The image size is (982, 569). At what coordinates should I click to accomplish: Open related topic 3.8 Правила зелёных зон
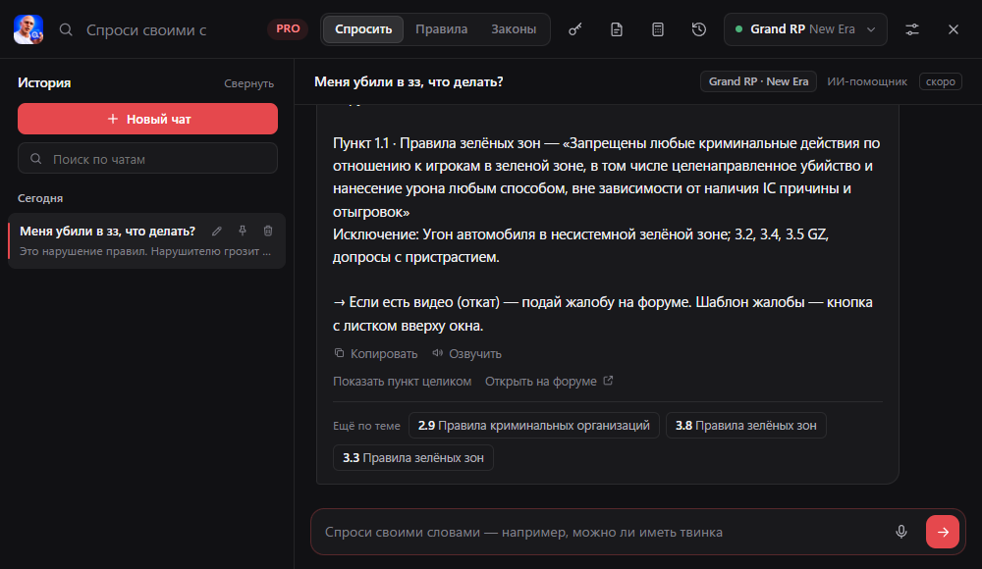[x=746, y=426]
